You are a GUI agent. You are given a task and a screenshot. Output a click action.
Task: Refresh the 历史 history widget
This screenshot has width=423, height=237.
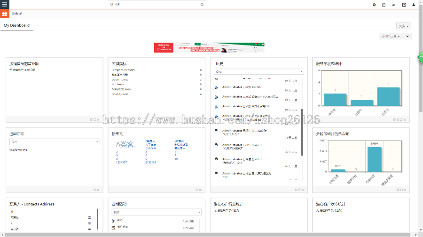299,190
